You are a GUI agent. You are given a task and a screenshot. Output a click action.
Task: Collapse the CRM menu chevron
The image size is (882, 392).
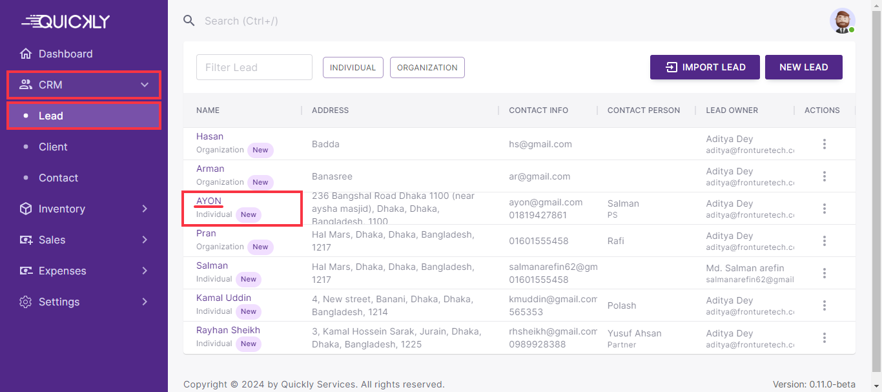pos(145,85)
